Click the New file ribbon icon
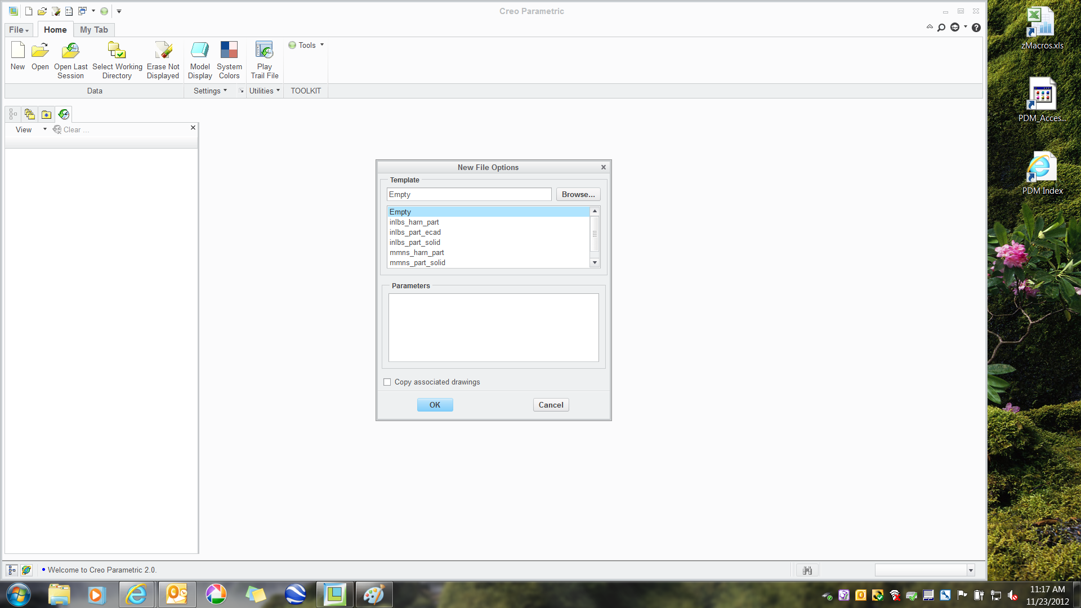1081x608 pixels. [17, 56]
